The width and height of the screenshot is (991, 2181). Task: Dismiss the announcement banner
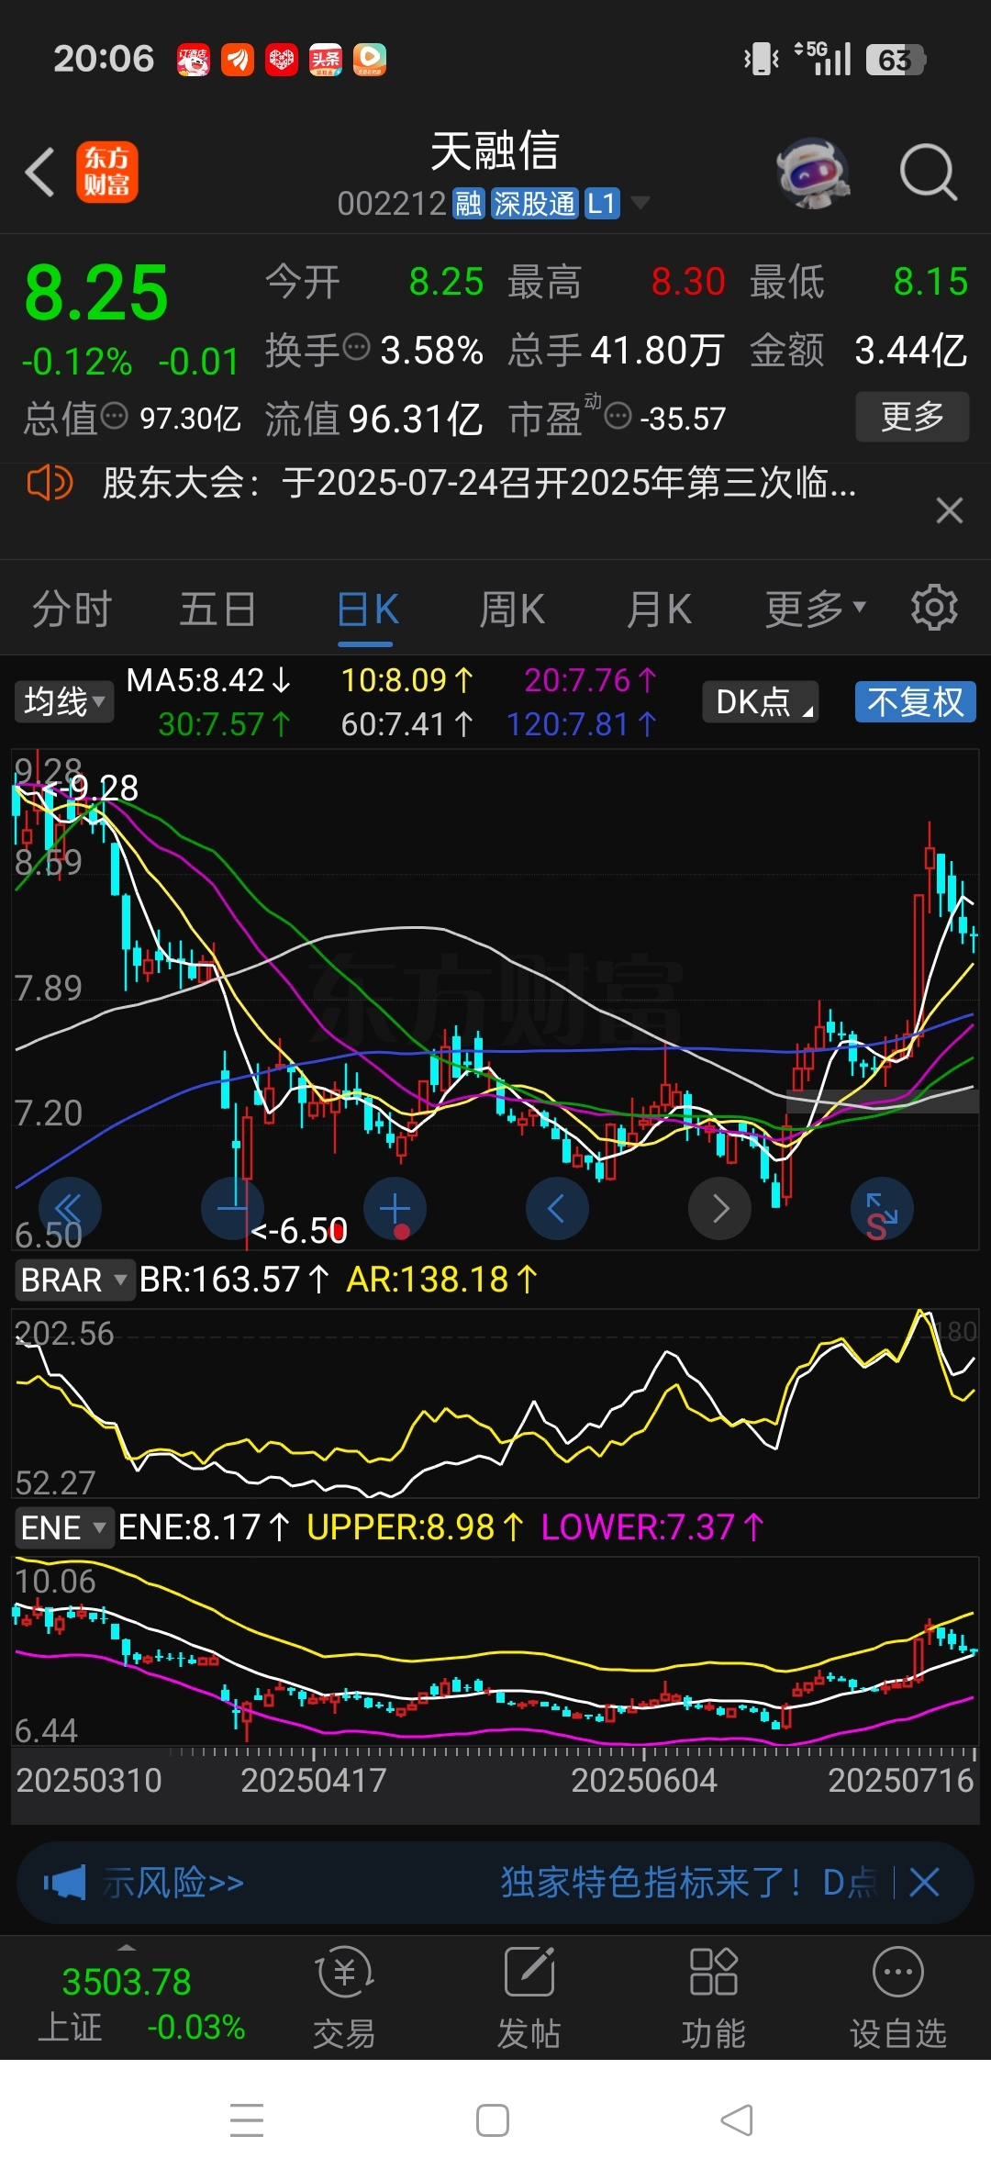tap(950, 510)
